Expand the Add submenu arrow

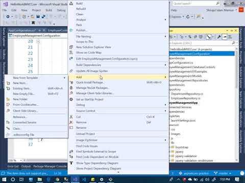click(165, 77)
